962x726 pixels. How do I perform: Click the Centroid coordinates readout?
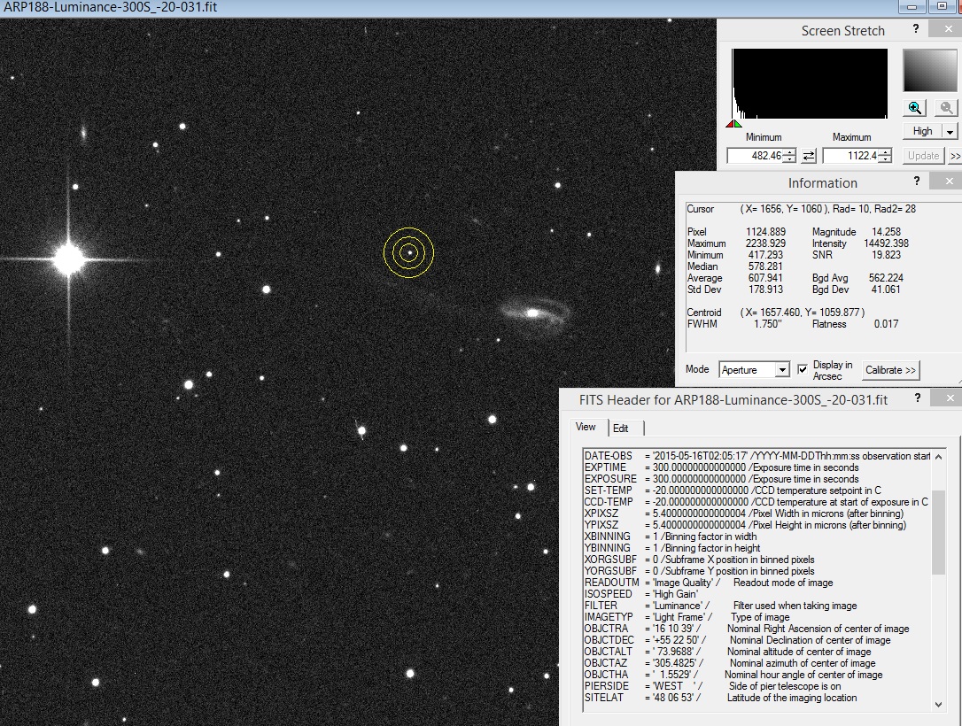[803, 313]
